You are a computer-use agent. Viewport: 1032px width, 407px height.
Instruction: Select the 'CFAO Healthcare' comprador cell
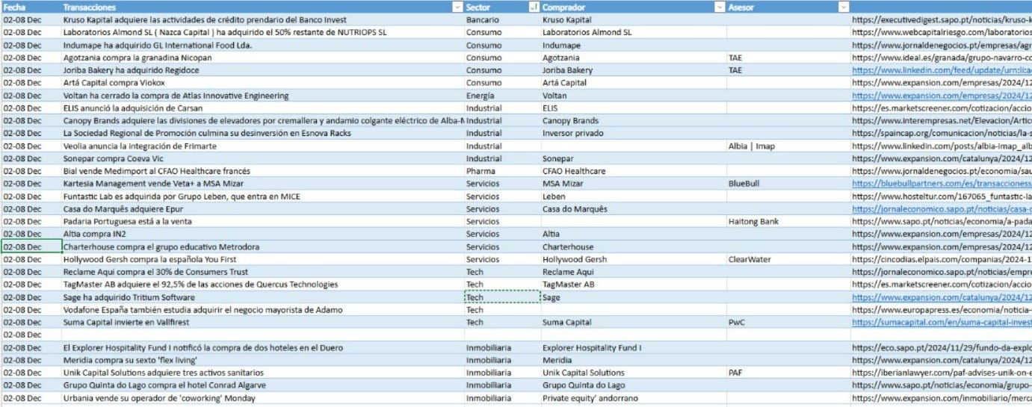[633, 171]
